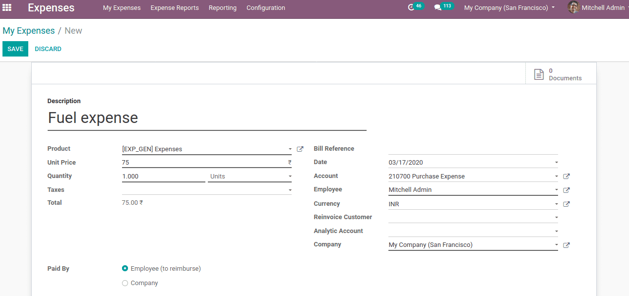Click the Description label
This screenshot has height=296, width=629.
(64, 101)
